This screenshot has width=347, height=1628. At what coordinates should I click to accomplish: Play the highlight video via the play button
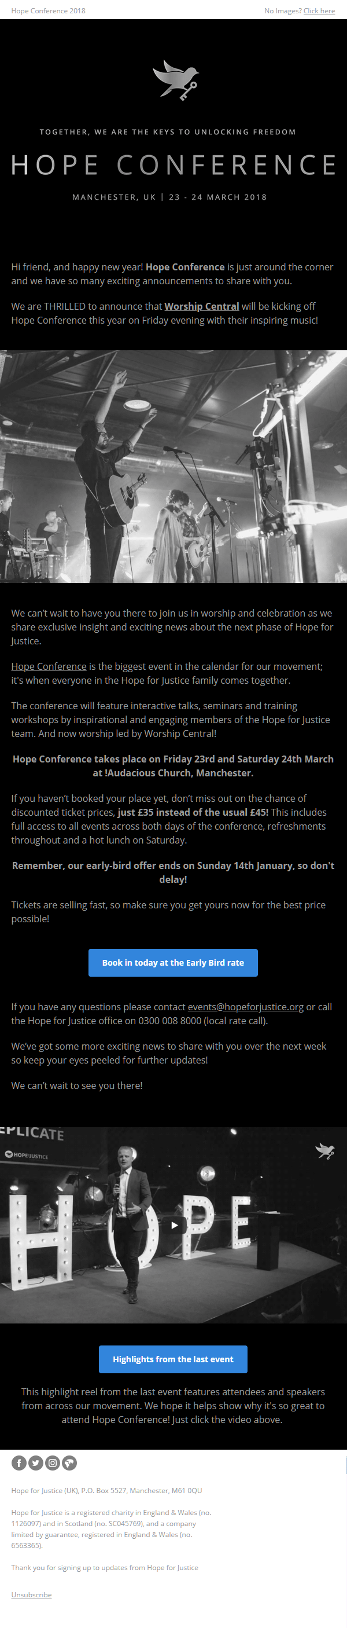[x=173, y=1224]
